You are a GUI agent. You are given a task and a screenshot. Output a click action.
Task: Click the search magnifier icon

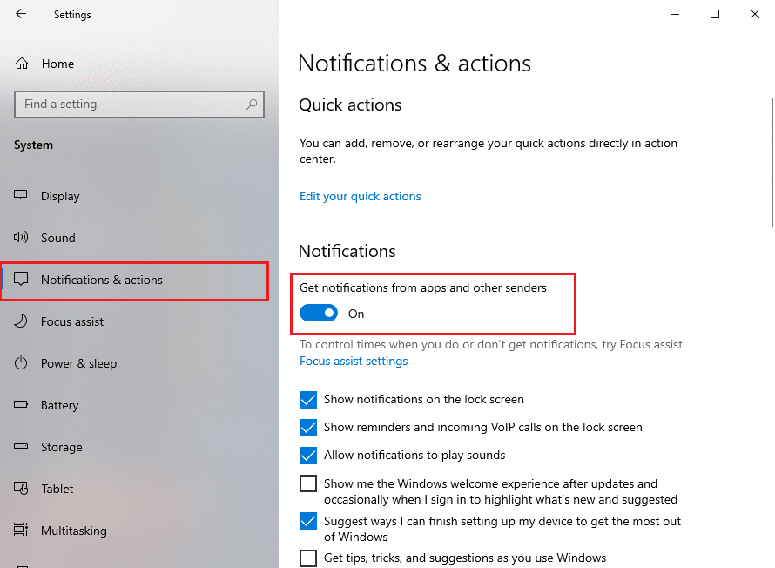point(252,105)
